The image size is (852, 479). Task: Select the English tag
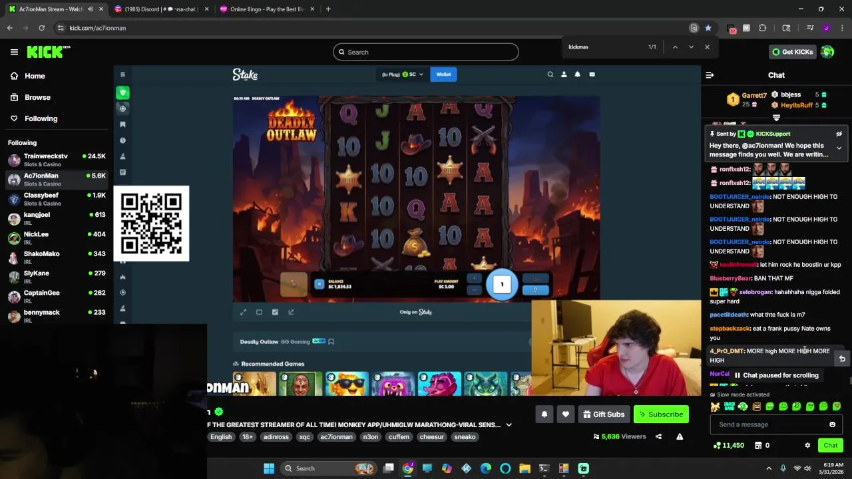[221, 437]
